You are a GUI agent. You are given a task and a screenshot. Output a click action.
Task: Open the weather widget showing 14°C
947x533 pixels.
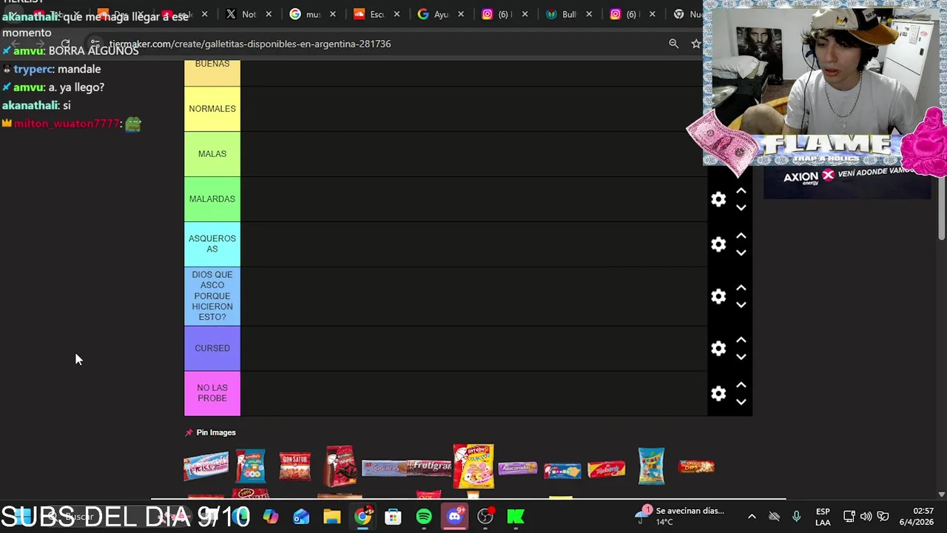click(681, 516)
